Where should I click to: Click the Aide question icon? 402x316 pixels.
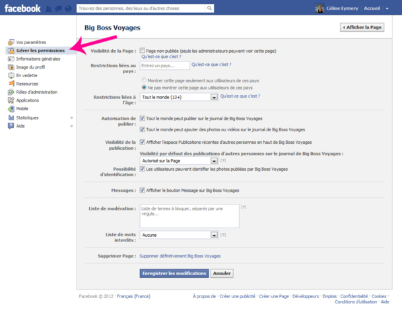click(11, 126)
